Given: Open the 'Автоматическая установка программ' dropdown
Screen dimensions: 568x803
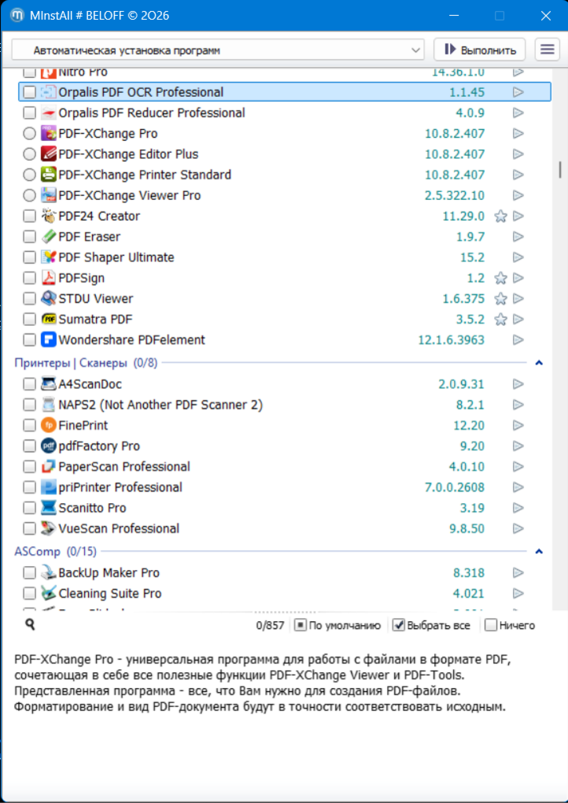Looking at the screenshot, I should (x=218, y=50).
